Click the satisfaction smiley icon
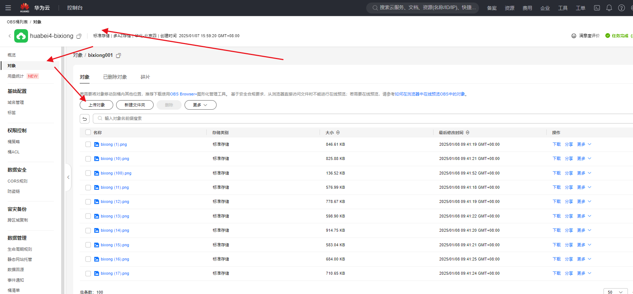 tap(574, 36)
